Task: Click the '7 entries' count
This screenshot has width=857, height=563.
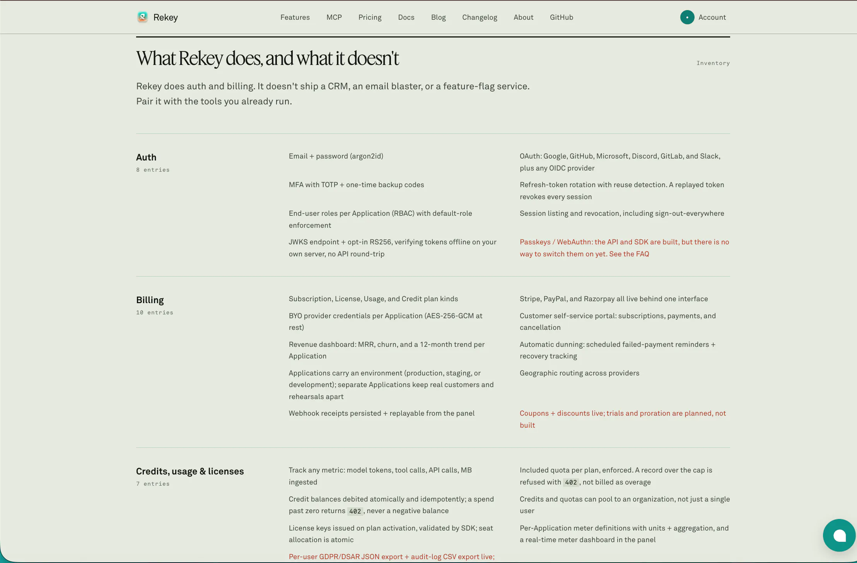Action: [153, 484]
